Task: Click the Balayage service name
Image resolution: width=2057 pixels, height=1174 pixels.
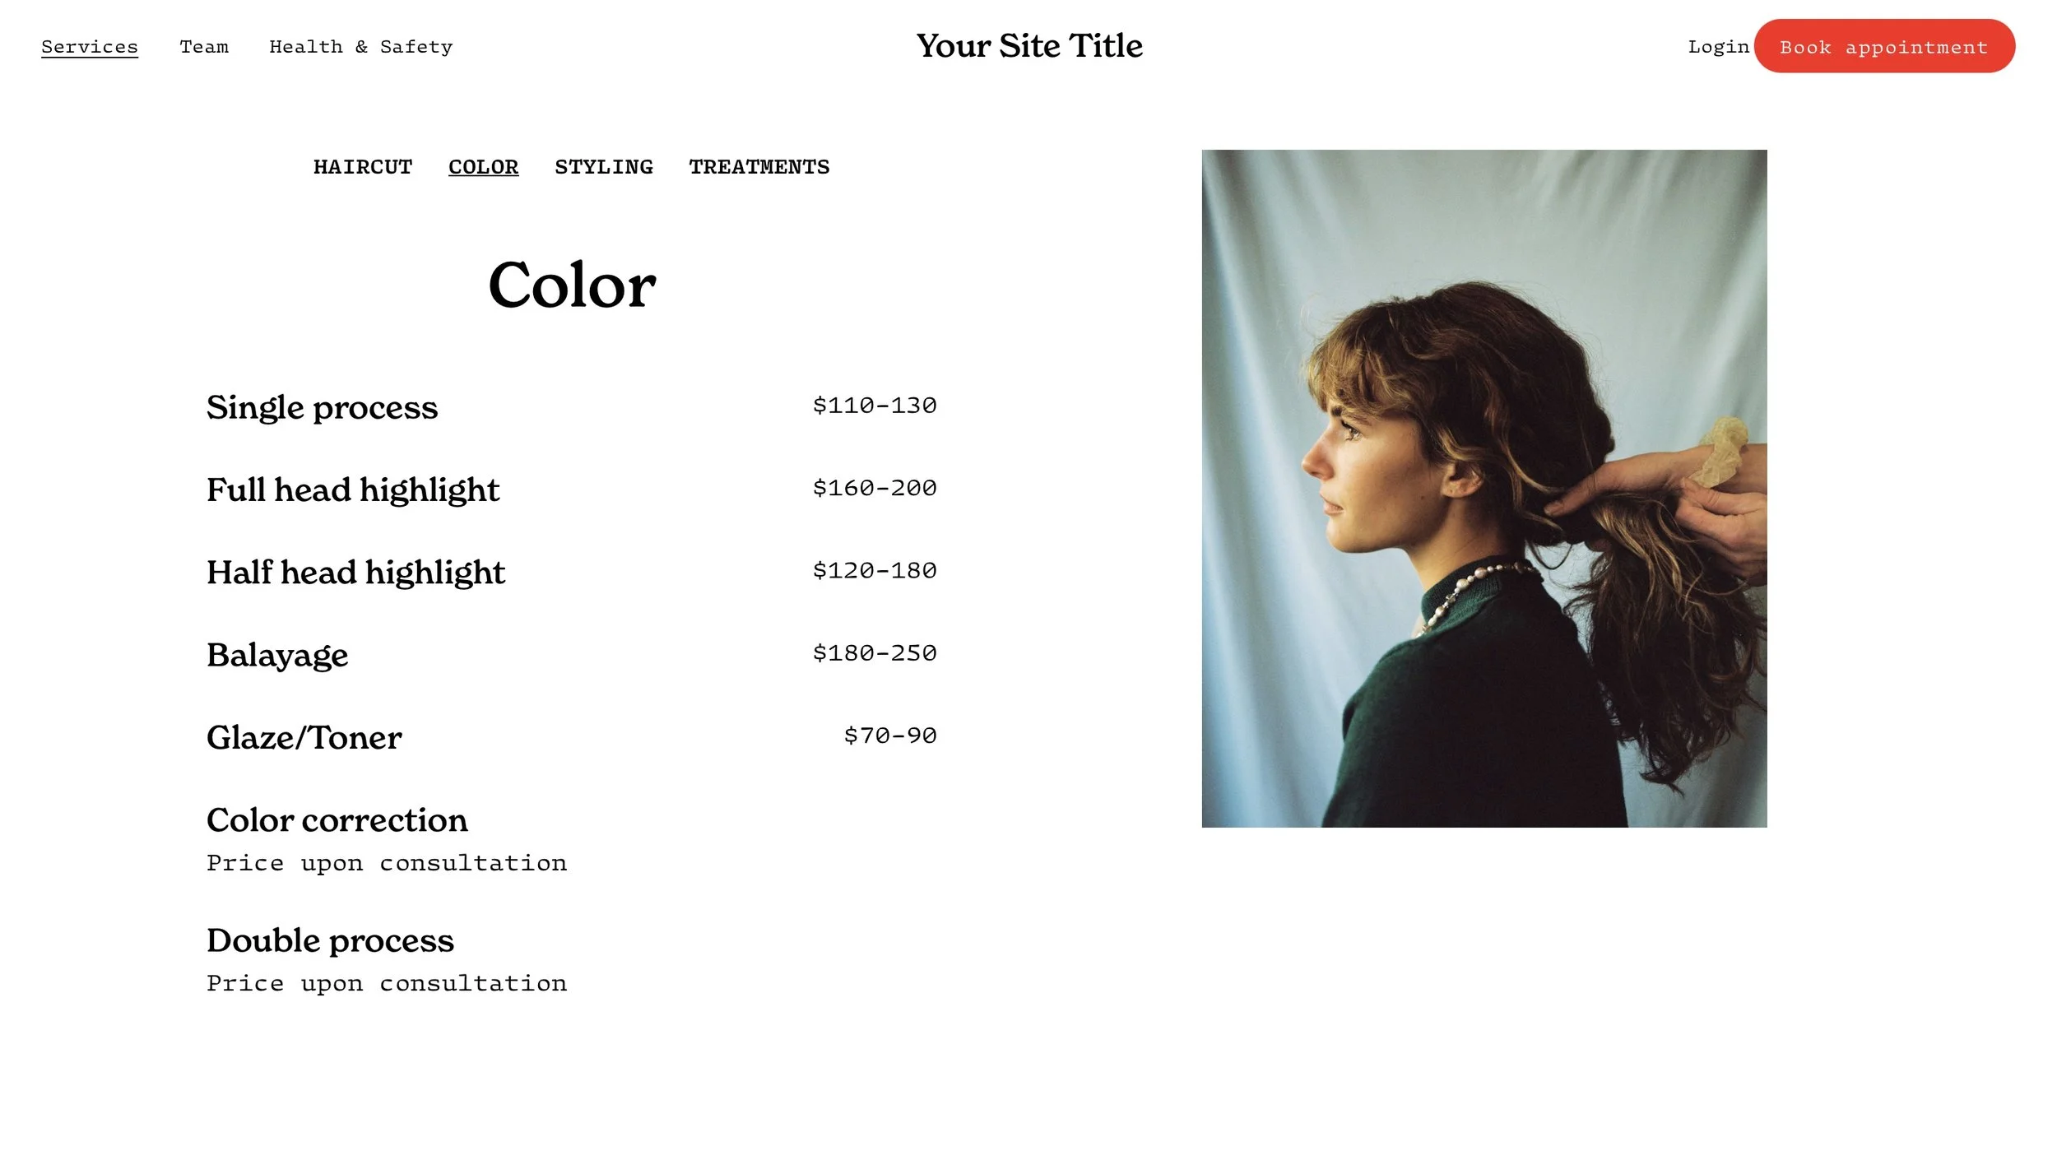Action: 277,656
